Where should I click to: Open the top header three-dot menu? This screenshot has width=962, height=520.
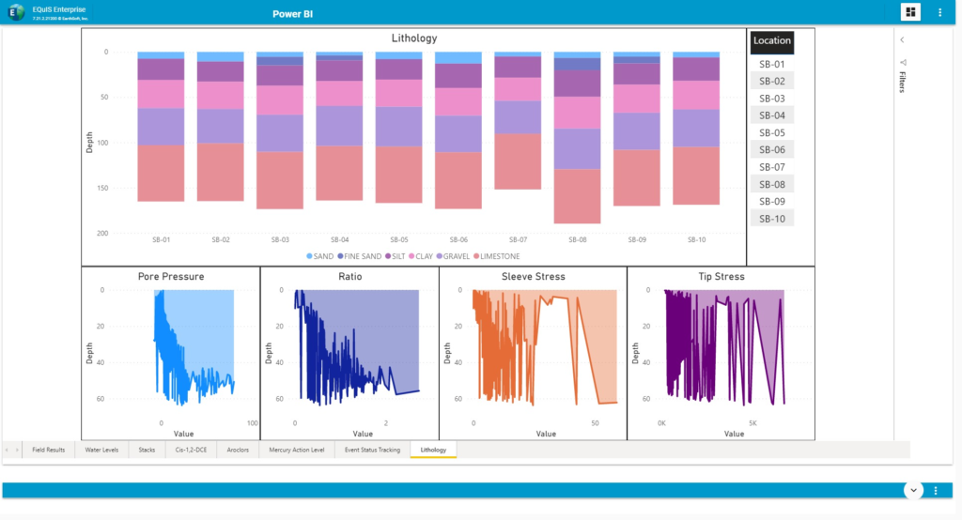click(x=939, y=12)
